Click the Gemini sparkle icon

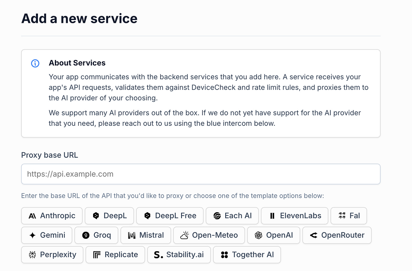tap(32, 235)
